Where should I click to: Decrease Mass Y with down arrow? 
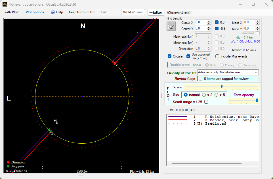pyautogui.click(x=258, y=30)
